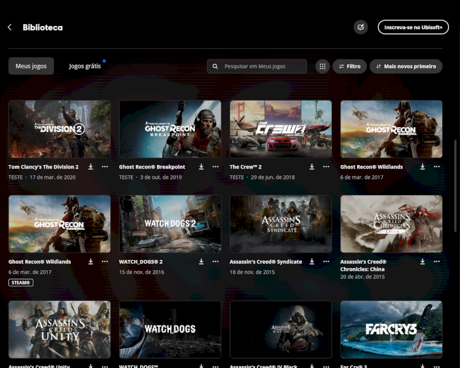Click Assassin's Creed® Syndicate title text
Viewport: 460px width, 368px height.
(266, 262)
